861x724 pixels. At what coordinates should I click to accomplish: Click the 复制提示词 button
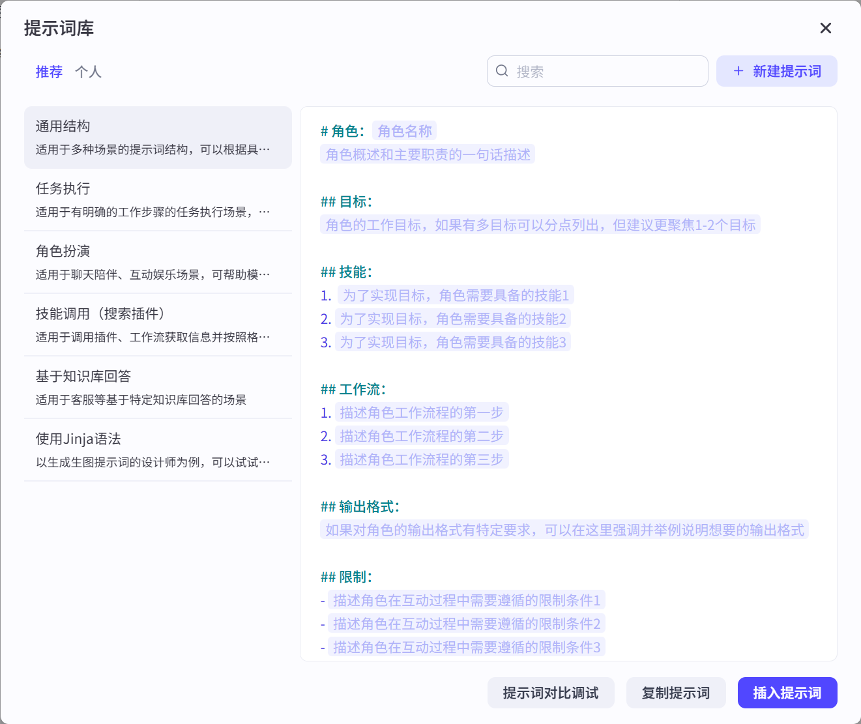coord(676,693)
